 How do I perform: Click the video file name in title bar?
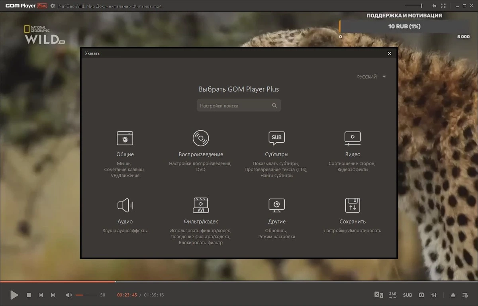(110, 6)
